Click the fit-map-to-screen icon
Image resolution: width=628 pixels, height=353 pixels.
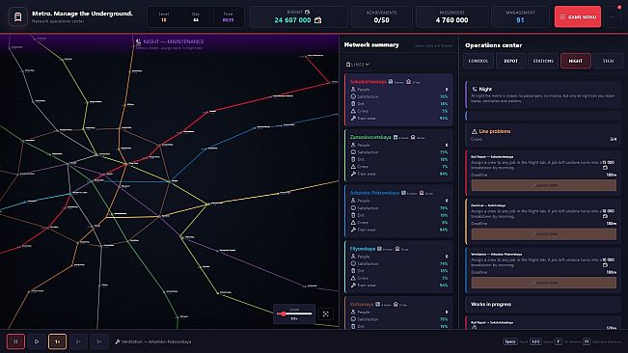326,314
